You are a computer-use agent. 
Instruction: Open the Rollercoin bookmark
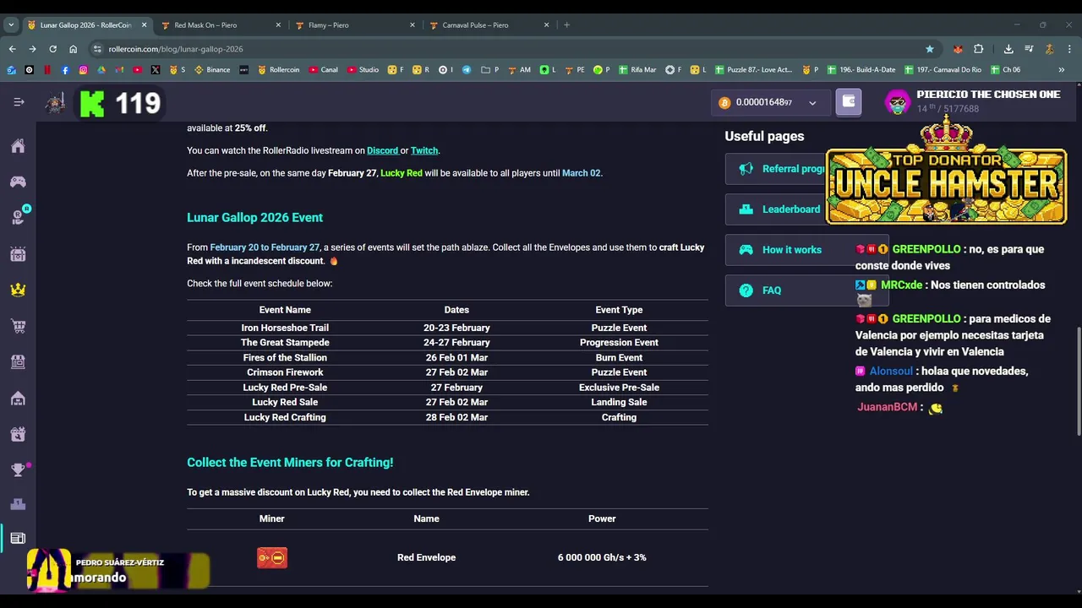[x=278, y=70]
